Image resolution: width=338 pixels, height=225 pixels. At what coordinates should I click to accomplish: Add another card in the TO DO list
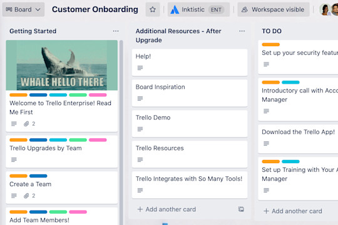tap(293, 211)
